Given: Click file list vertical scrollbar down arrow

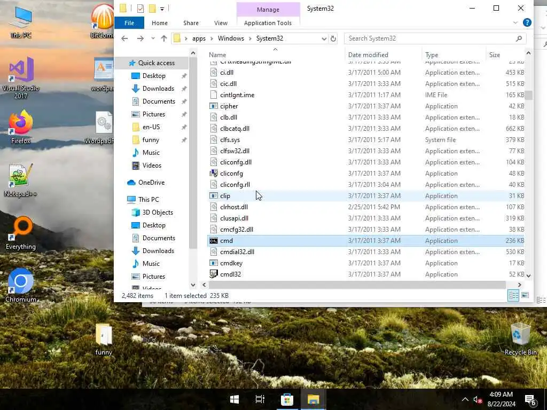Looking at the screenshot, I should pos(528,275).
